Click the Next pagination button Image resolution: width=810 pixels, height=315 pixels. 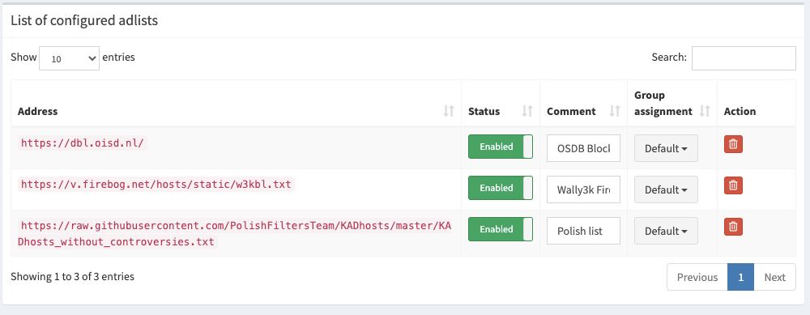tap(775, 277)
